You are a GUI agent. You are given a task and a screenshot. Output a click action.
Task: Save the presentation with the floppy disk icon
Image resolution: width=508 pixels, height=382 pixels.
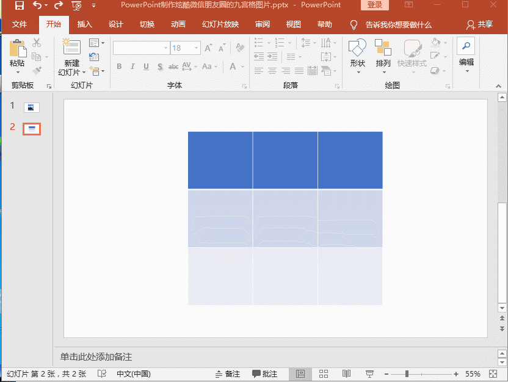tap(20, 5)
